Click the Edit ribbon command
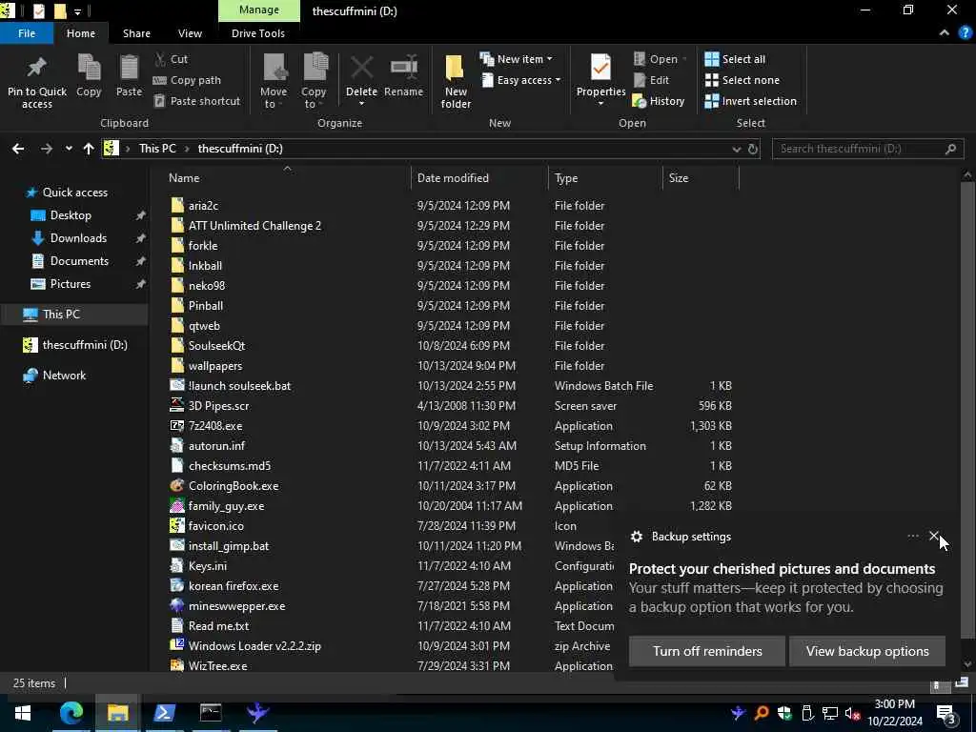The height and width of the screenshot is (732, 976). pos(651,80)
